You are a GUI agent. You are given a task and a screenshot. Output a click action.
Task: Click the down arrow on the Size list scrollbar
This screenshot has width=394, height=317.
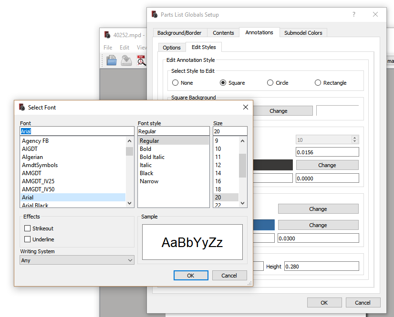click(242, 203)
